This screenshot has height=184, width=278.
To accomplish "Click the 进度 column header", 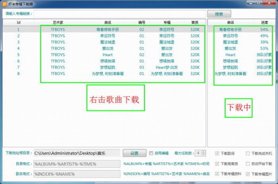I will tap(265, 23).
